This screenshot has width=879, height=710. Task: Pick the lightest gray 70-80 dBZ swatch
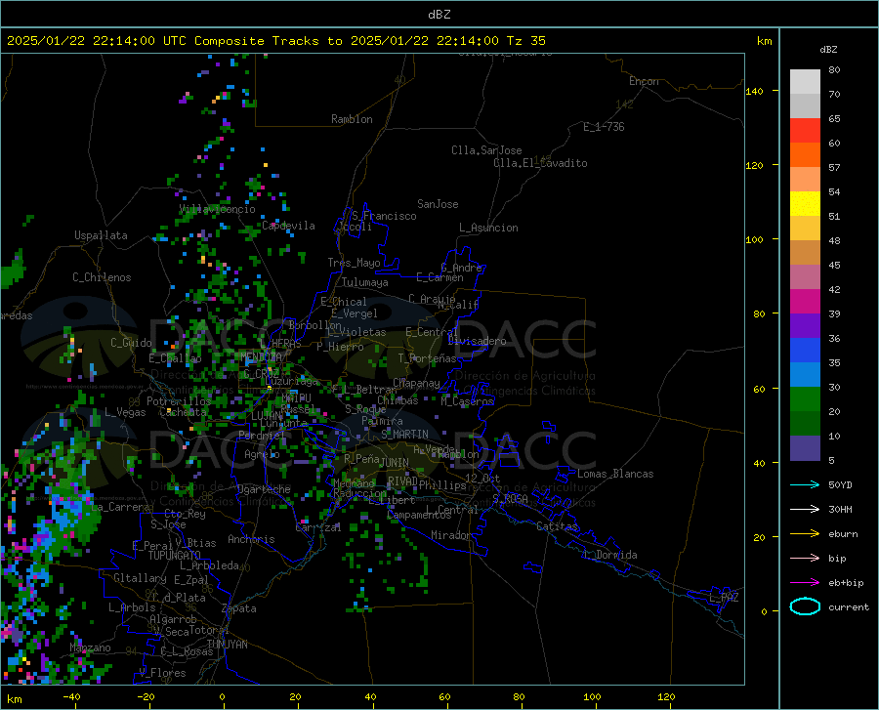point(805,82)
